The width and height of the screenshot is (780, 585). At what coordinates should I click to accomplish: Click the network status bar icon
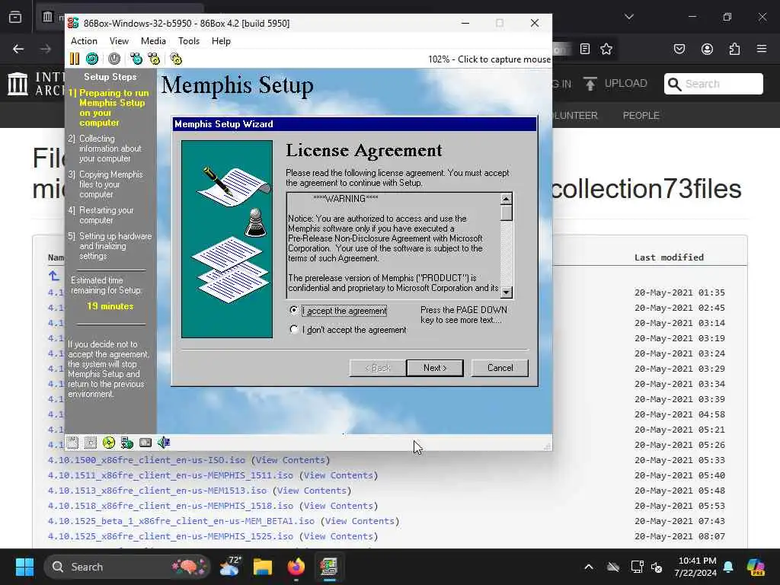(127, 443)
